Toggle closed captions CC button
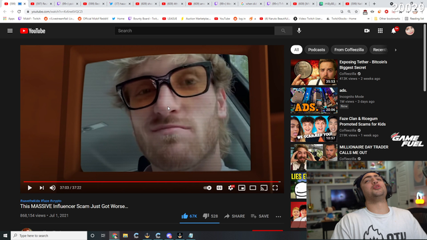The height and width of the screenshot is (240, 427). [220, 188]
